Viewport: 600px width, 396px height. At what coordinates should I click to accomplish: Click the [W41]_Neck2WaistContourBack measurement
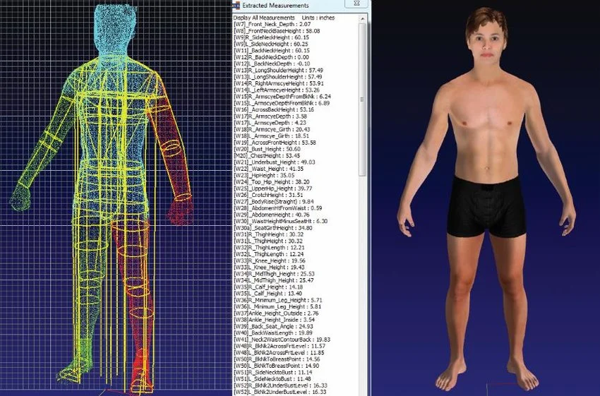point(280,340)
